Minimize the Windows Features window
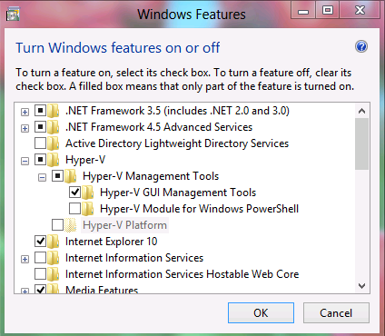 (303, 10)
